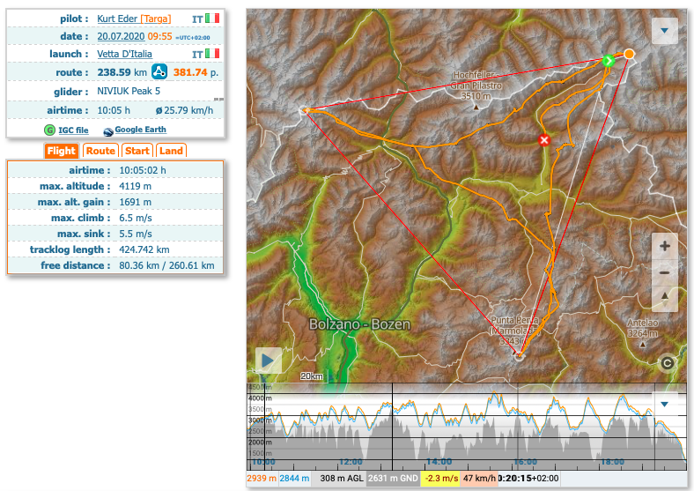Zoom in with the map plus button

point(664,246)
